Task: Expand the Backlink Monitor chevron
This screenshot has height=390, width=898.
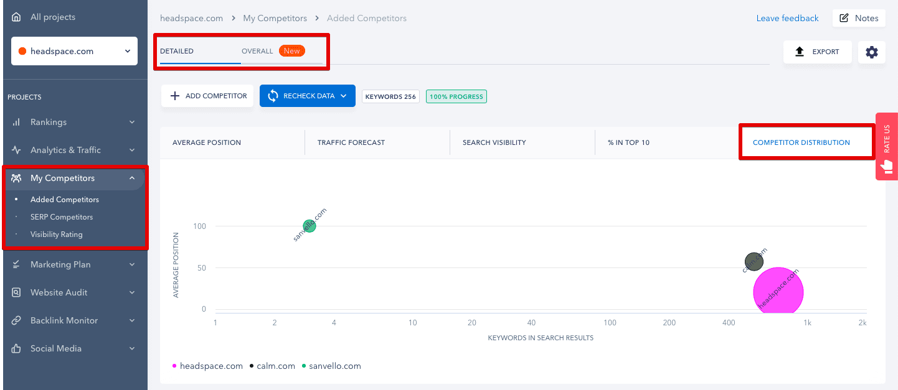Action: click(132, 320)
